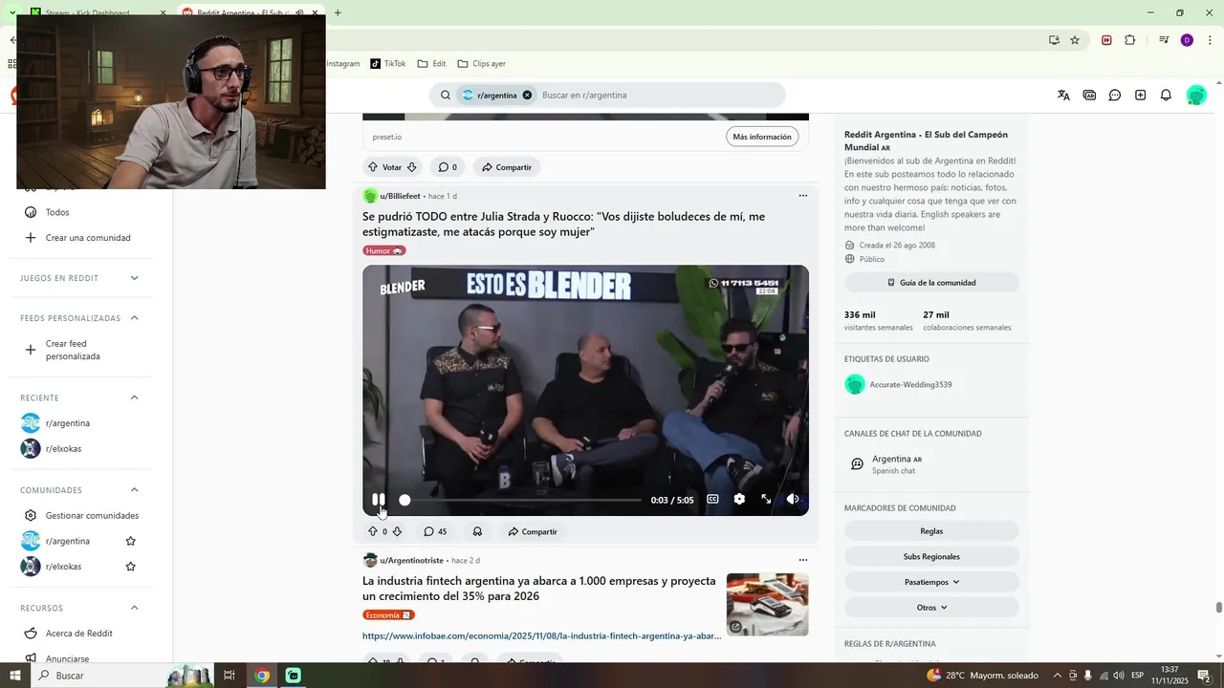Viewport: 1224px width, 688px height.
Task: Collapse the Juegos en Reddit section
Action: point(134,278)
